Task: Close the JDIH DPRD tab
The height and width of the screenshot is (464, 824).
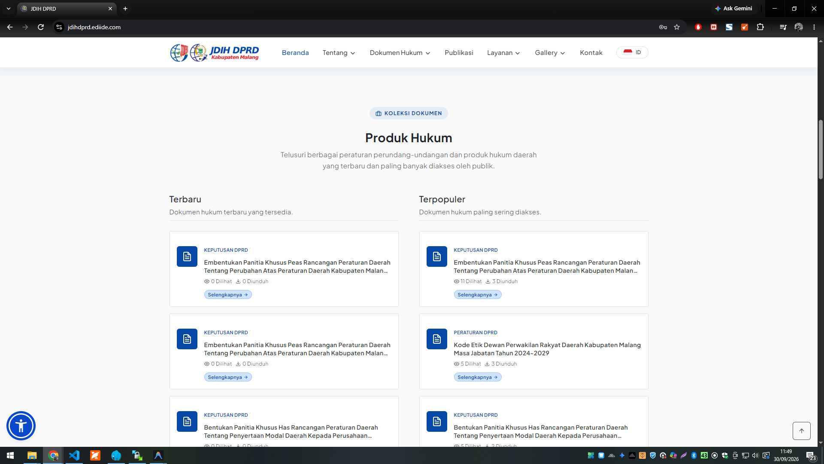Action: pos(110,9)
